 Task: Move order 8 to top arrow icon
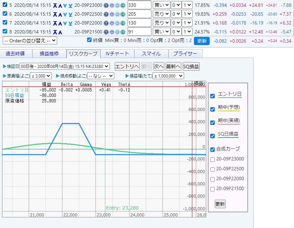point(55,32)
